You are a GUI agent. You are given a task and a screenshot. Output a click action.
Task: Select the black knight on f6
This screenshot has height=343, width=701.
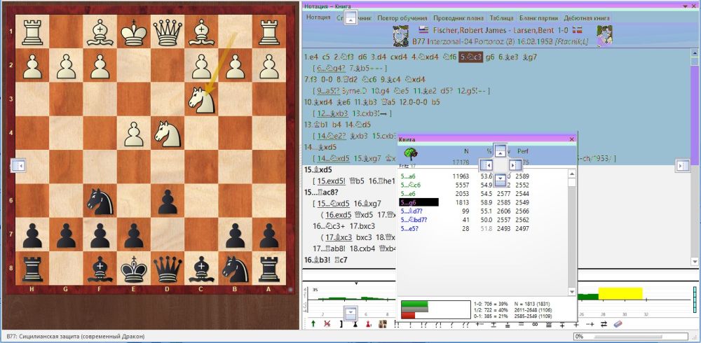pos(100,201)
